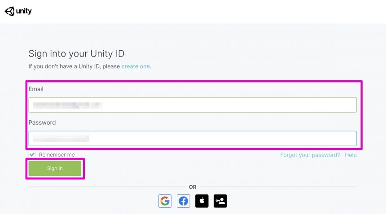Viewport: 386px width, 214px height.
Task: Click the OR separator text
Action: click(193, 187)
